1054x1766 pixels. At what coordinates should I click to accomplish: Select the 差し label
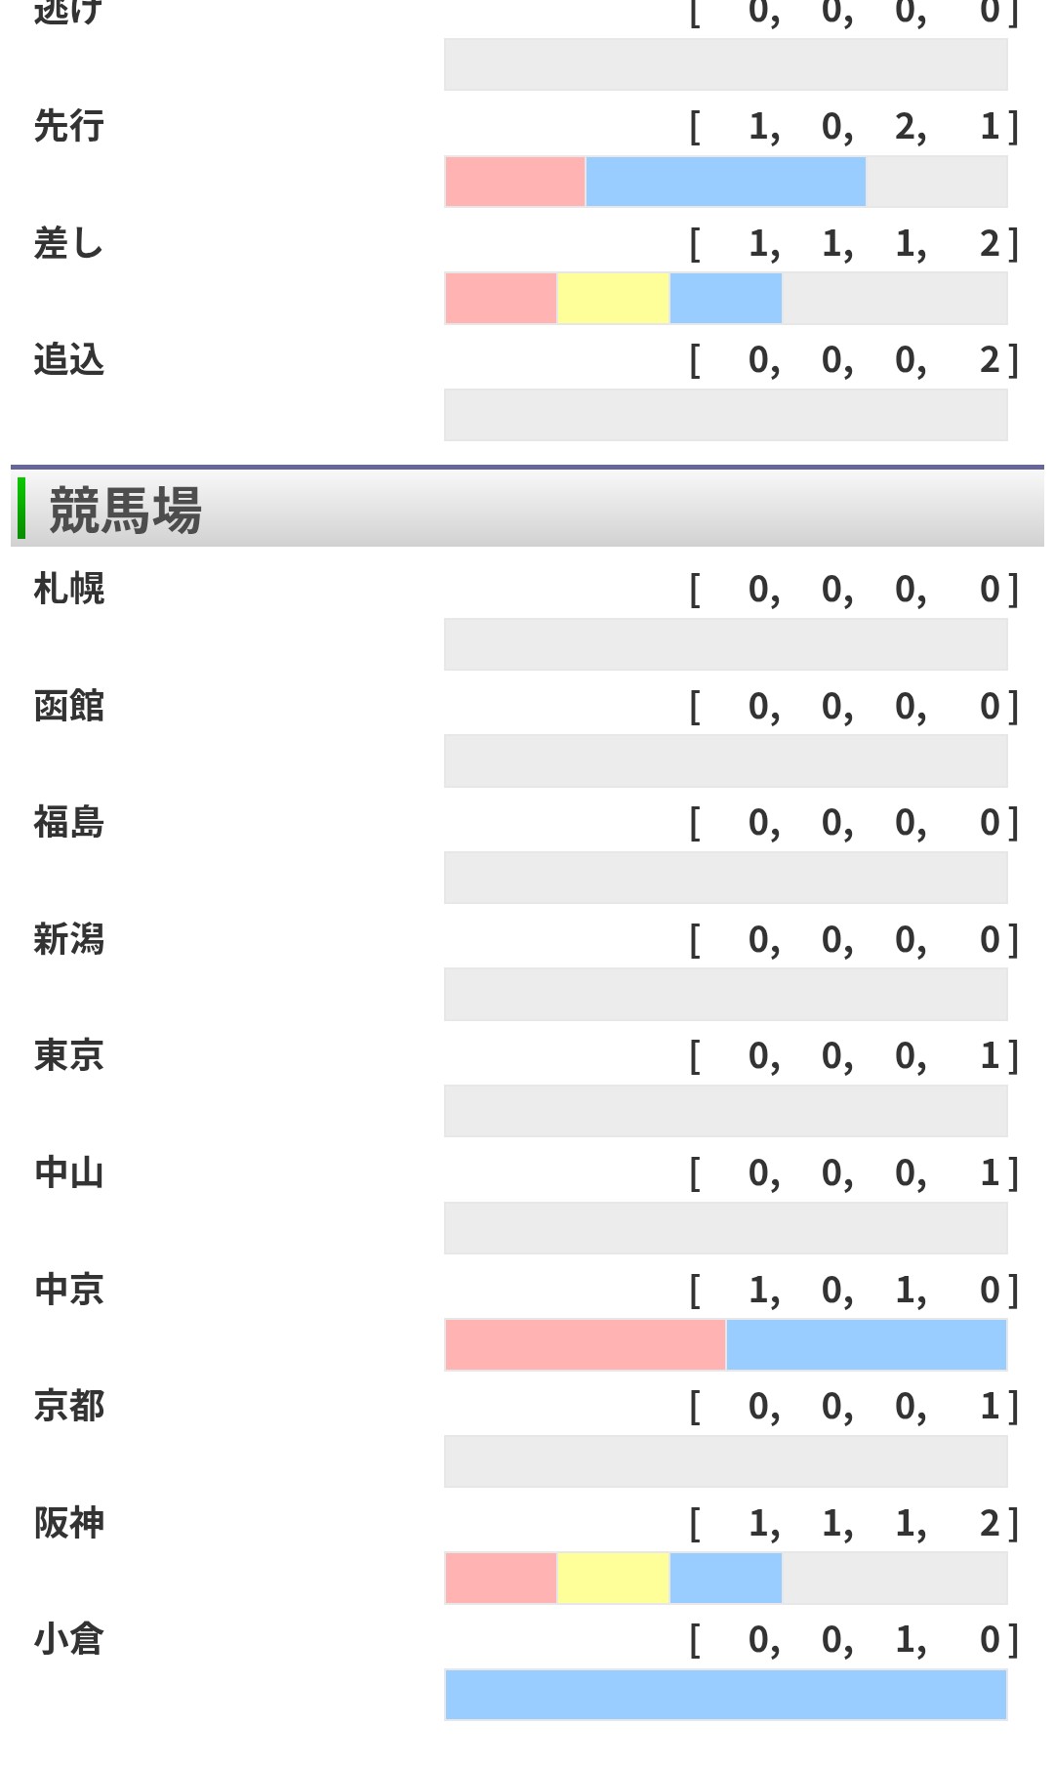[x=68, y=243]
